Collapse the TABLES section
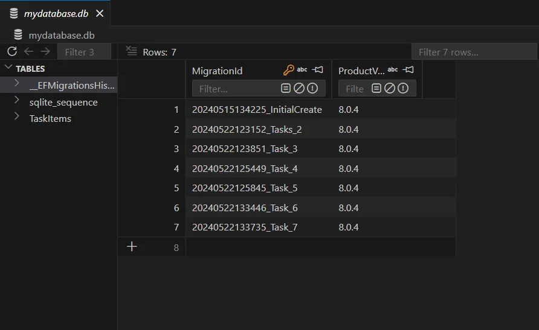539x330 pixels. click(8, 68)
